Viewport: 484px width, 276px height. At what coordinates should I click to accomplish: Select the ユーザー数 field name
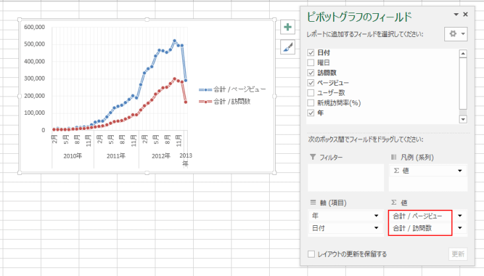331,93
